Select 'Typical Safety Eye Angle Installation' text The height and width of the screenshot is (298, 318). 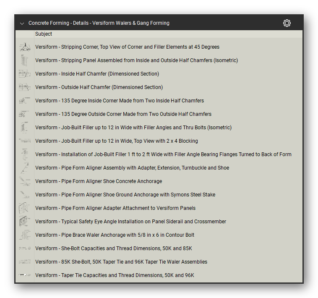click(130, 221)
